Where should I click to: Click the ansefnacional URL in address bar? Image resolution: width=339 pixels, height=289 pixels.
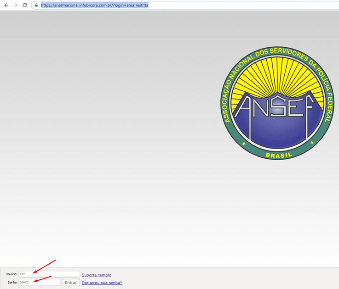click(94, 6)
